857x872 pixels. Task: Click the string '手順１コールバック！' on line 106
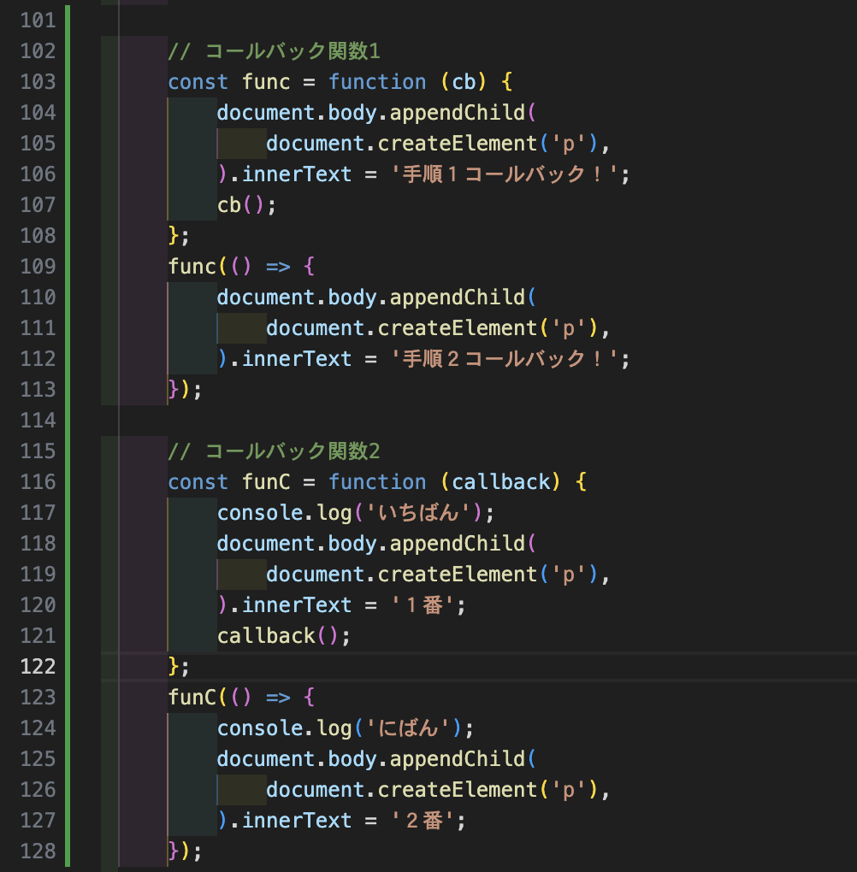click(x=505, y=174)
